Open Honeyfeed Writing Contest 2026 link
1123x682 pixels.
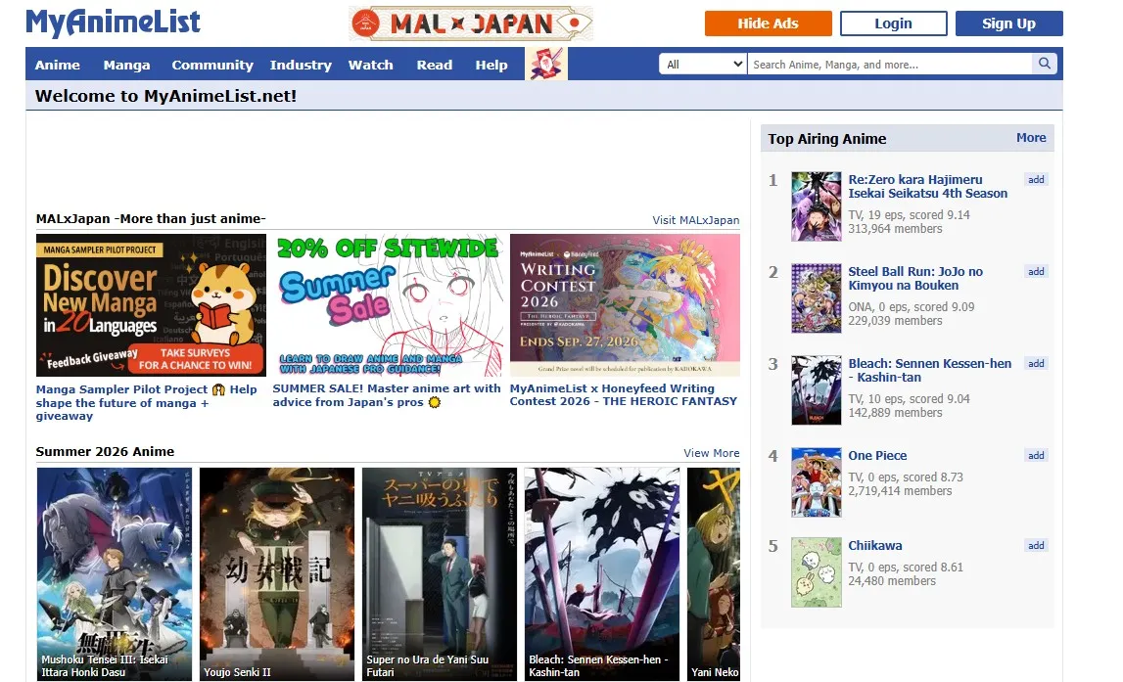[x=623, y=394]
